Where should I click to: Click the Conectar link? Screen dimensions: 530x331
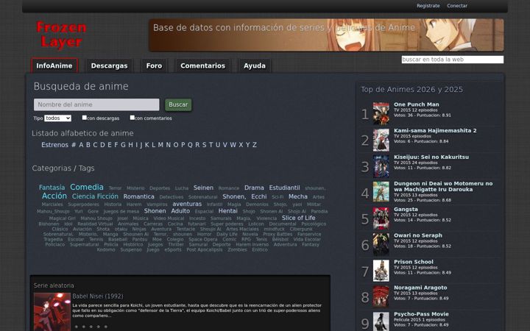(x=457, y=6)
